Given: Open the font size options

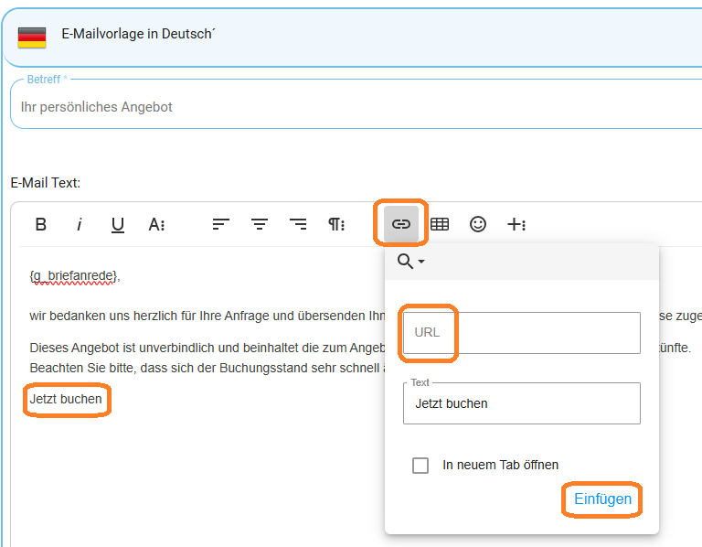Looking at the screenshot, I should (156, 224).
